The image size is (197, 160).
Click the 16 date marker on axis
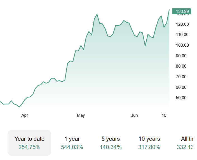click(164, 115)
